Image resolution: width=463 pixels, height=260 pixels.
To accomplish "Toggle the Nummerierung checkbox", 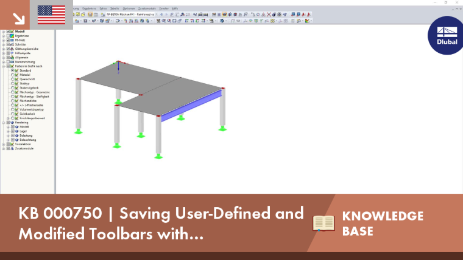I will click(8, 62).
